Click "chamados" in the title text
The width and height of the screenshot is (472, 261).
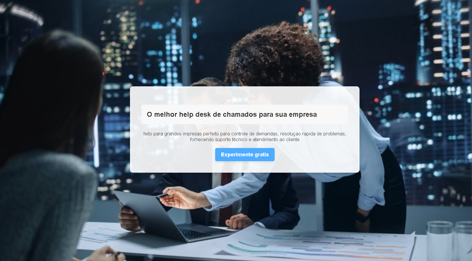240,114
